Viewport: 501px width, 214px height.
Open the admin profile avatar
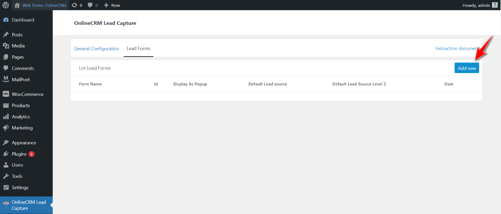pyautogui.click(x=494, y=5)
